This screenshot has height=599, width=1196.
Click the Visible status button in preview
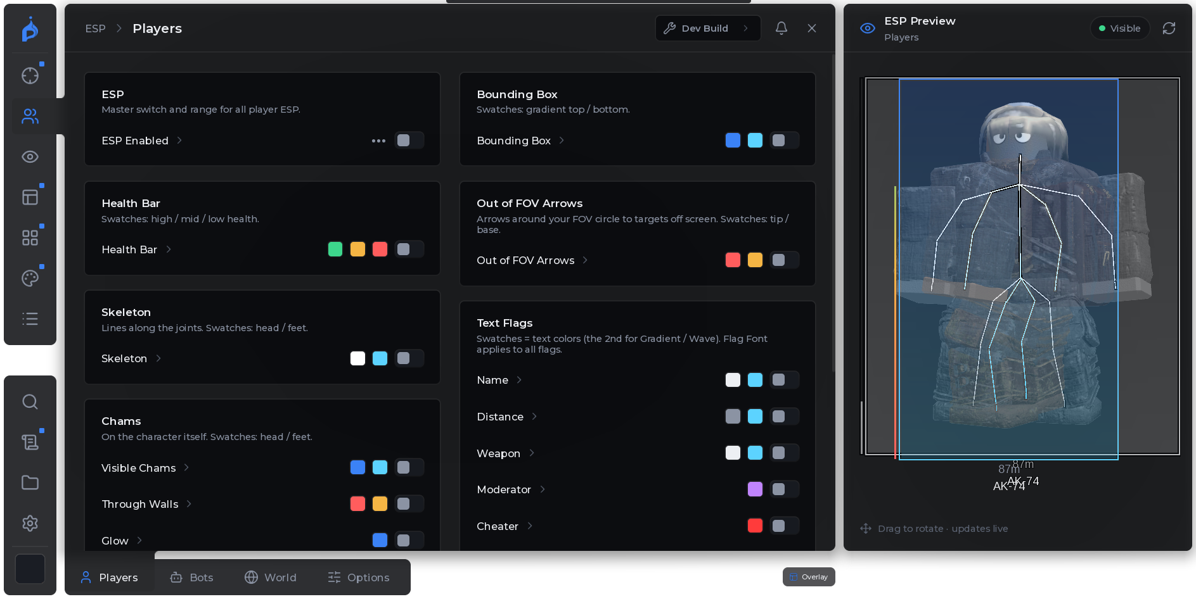click(1120, 28)
